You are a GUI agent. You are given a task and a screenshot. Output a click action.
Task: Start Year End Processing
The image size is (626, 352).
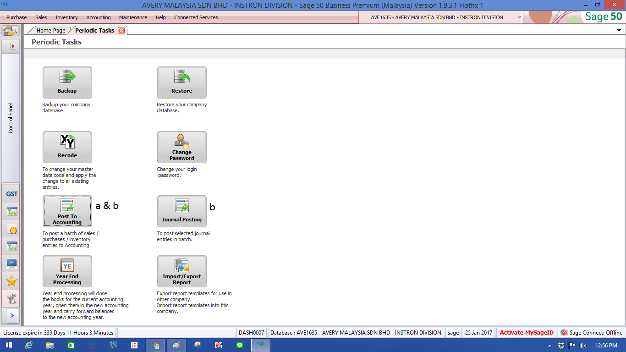67,271
